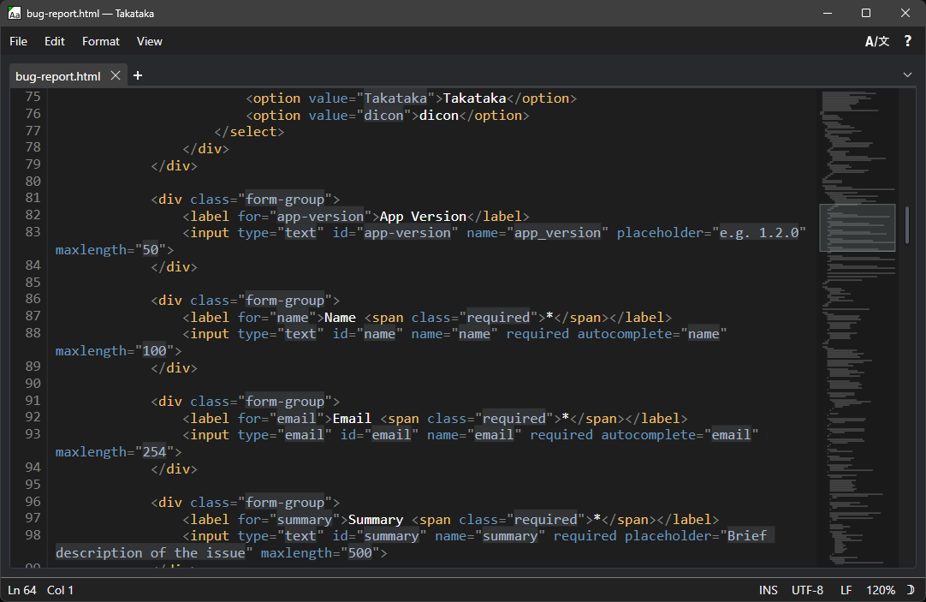Open the View menu
The image size is (926, 602).
click(150, 41)
